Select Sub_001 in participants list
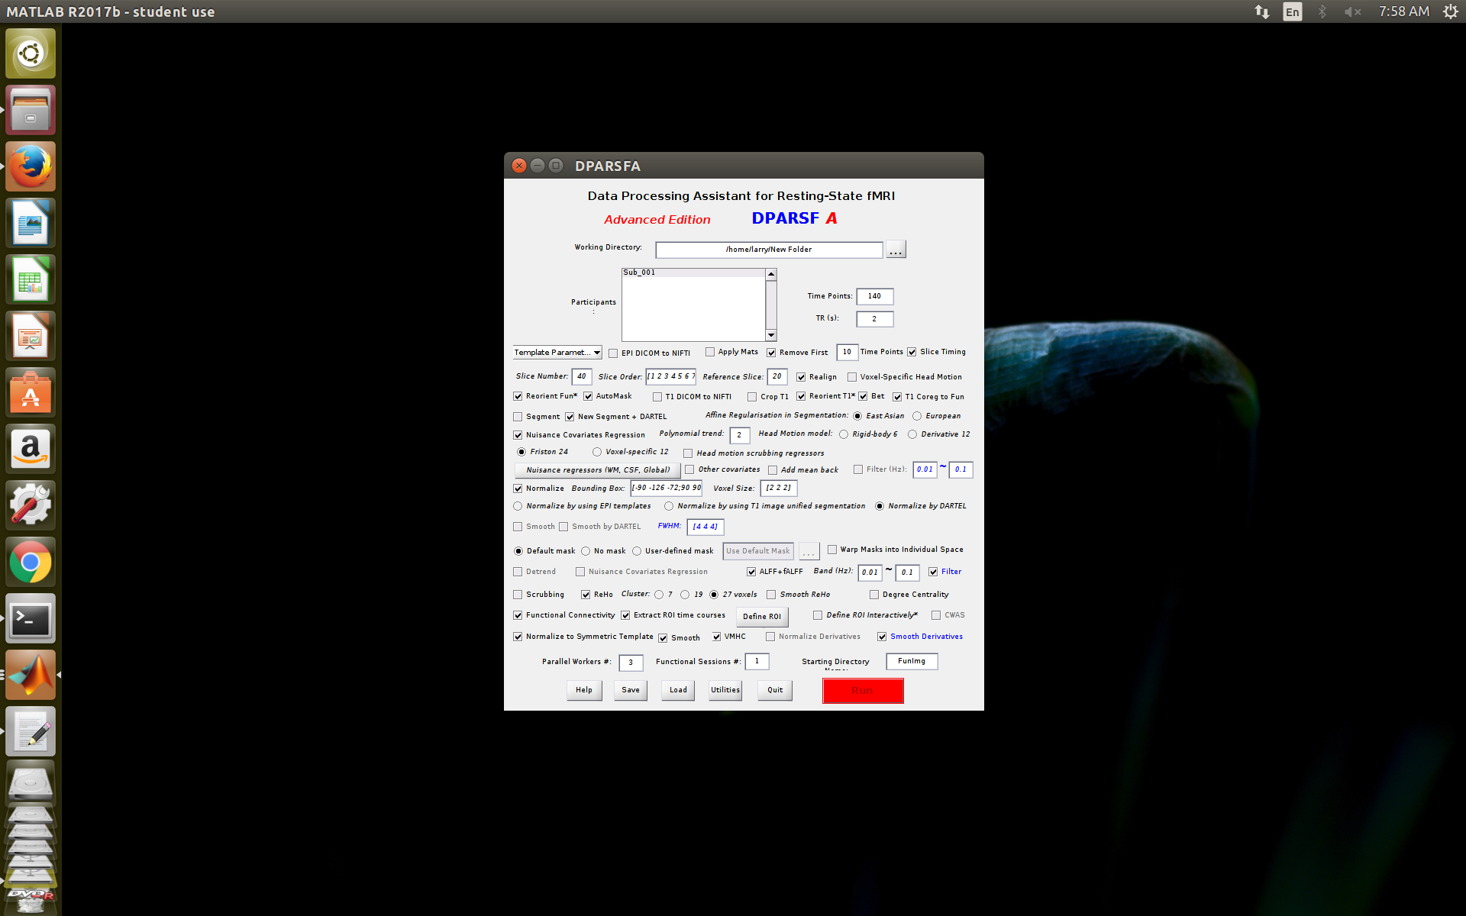 click(693, 273)
